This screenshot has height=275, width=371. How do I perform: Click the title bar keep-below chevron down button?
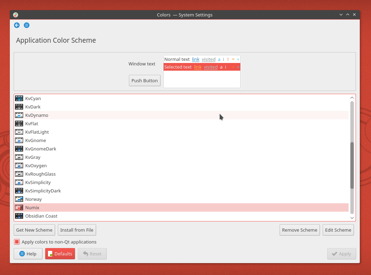coord(341,15)
